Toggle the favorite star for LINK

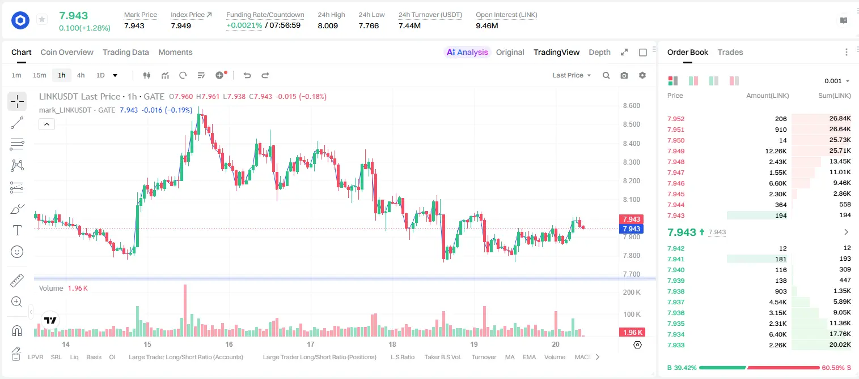point(42,20)
